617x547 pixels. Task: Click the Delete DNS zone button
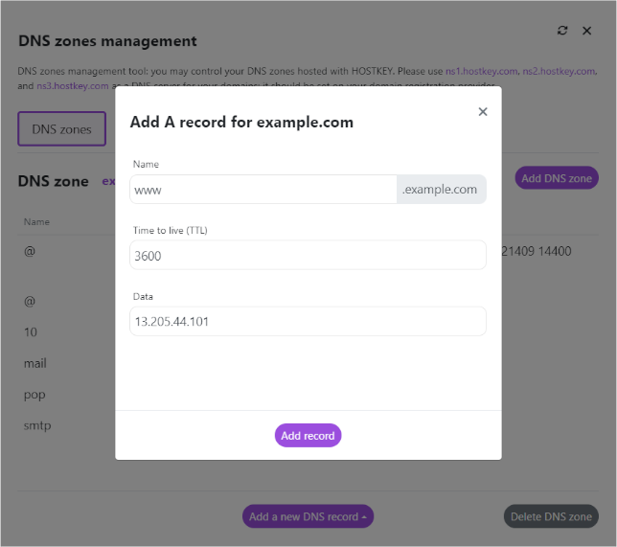coord(551,516)
